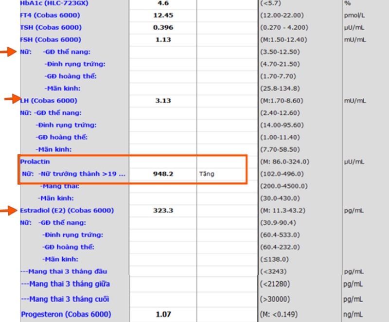Click the TSH result value 0.396

coord(163,27)
